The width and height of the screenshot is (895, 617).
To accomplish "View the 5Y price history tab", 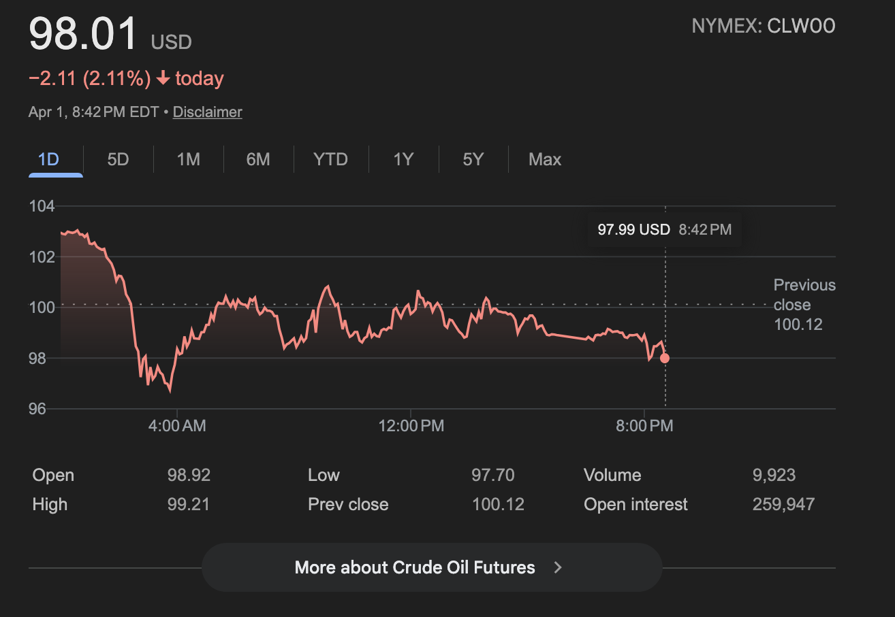I will [473, 160].
